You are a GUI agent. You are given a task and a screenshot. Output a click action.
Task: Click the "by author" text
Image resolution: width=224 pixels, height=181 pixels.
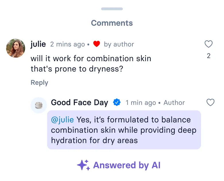pyautogui.click(x=119, y=44)
